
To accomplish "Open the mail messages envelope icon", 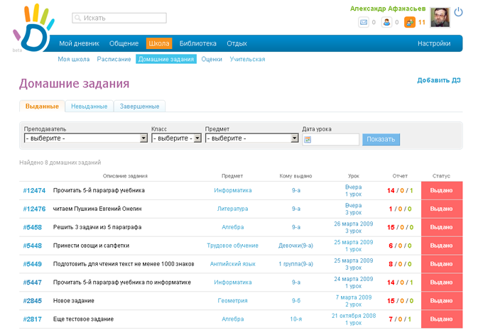I will coord(364,23).
